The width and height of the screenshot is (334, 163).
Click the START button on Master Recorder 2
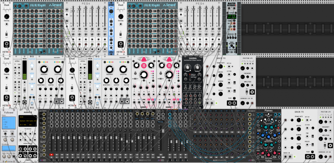[x=234, y=21]
